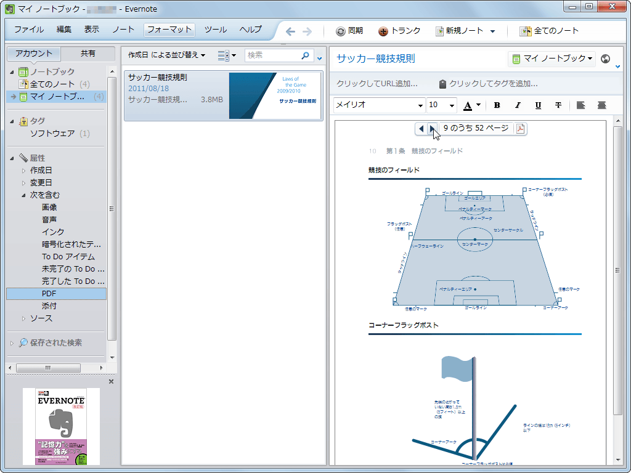Open the 編集 menu
Image resolution: width=631 pixels, height=473 pixels.
click(64, 30)
